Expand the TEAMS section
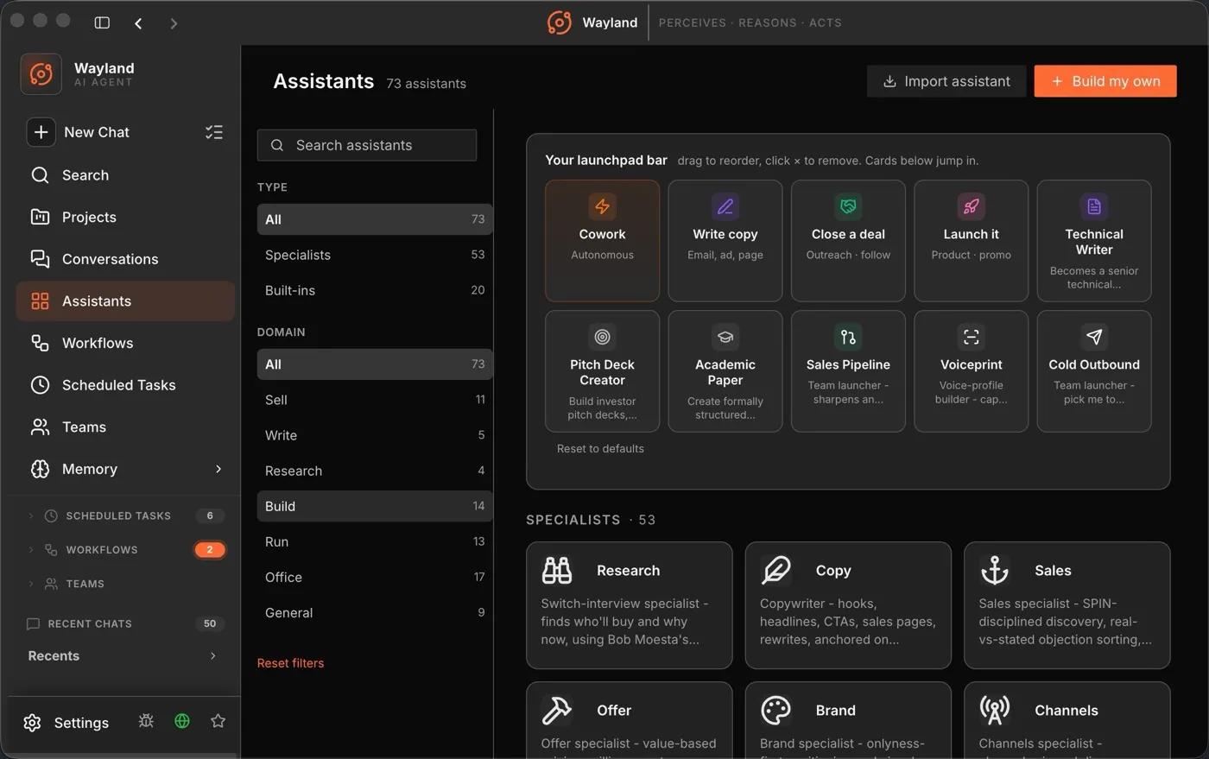This screenshot has width=1209, height=759. 31,584
